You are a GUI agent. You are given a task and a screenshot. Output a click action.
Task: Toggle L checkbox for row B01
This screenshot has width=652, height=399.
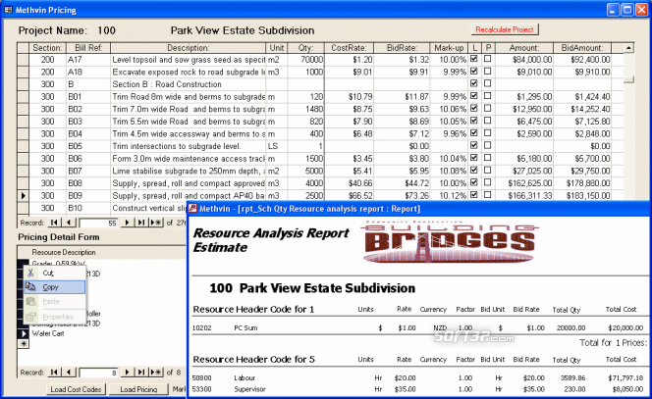pyautogui.click(x=473, y=96)
